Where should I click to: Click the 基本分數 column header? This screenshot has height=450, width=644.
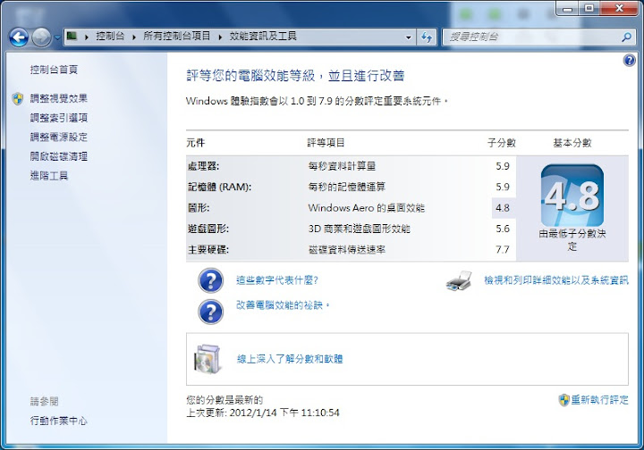point(572,143)
